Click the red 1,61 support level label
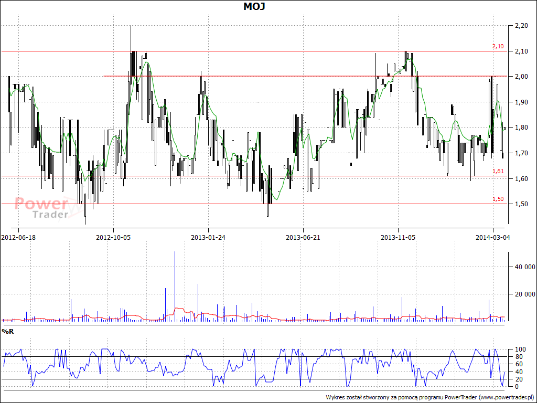537x403 pixels. coord(498,172)
